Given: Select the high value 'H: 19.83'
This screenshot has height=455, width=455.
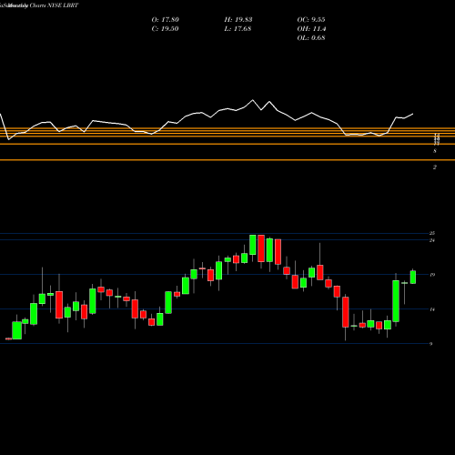Looking at the screenshot, I should 238,20.
